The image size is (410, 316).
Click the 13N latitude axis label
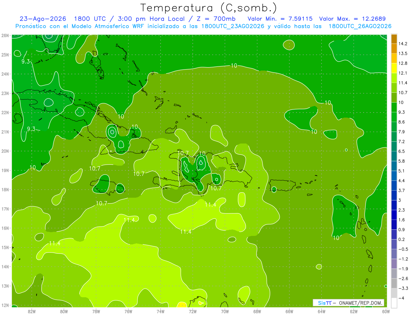point(5,286)
